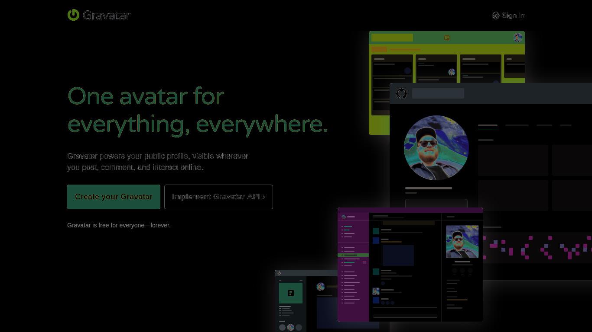Click the Create your Gravatar button
The width and height of the screenshot is (592, 332).
[x=114, y=197]
